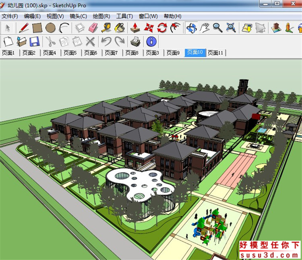The width and height of the screenshot is (302, 260).
Task: Switch to scene tab 页面4
Action: click(50, 53)
